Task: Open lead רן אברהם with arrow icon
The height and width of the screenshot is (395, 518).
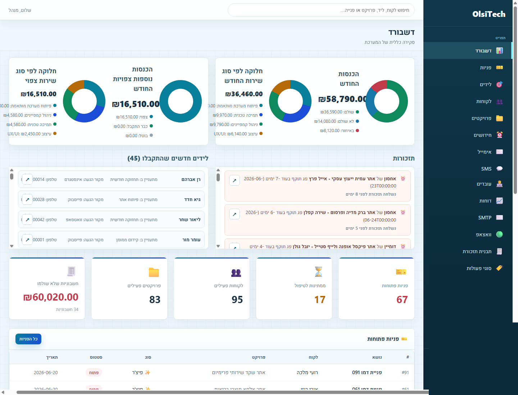Action: point(27,180)
